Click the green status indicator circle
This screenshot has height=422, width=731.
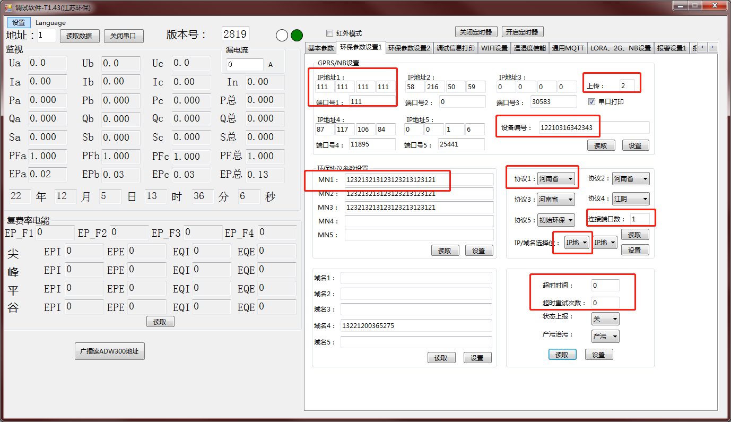point(297,36)
